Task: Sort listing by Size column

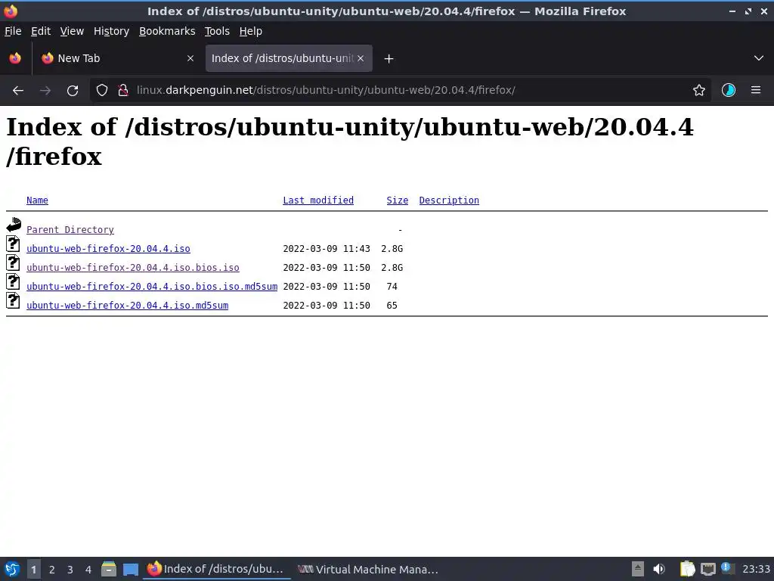Action: coord(398,200)
